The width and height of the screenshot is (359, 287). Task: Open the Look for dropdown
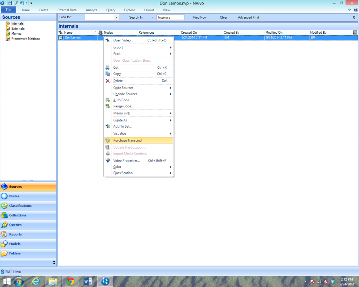pyautogui.click(x=116, y=18)
